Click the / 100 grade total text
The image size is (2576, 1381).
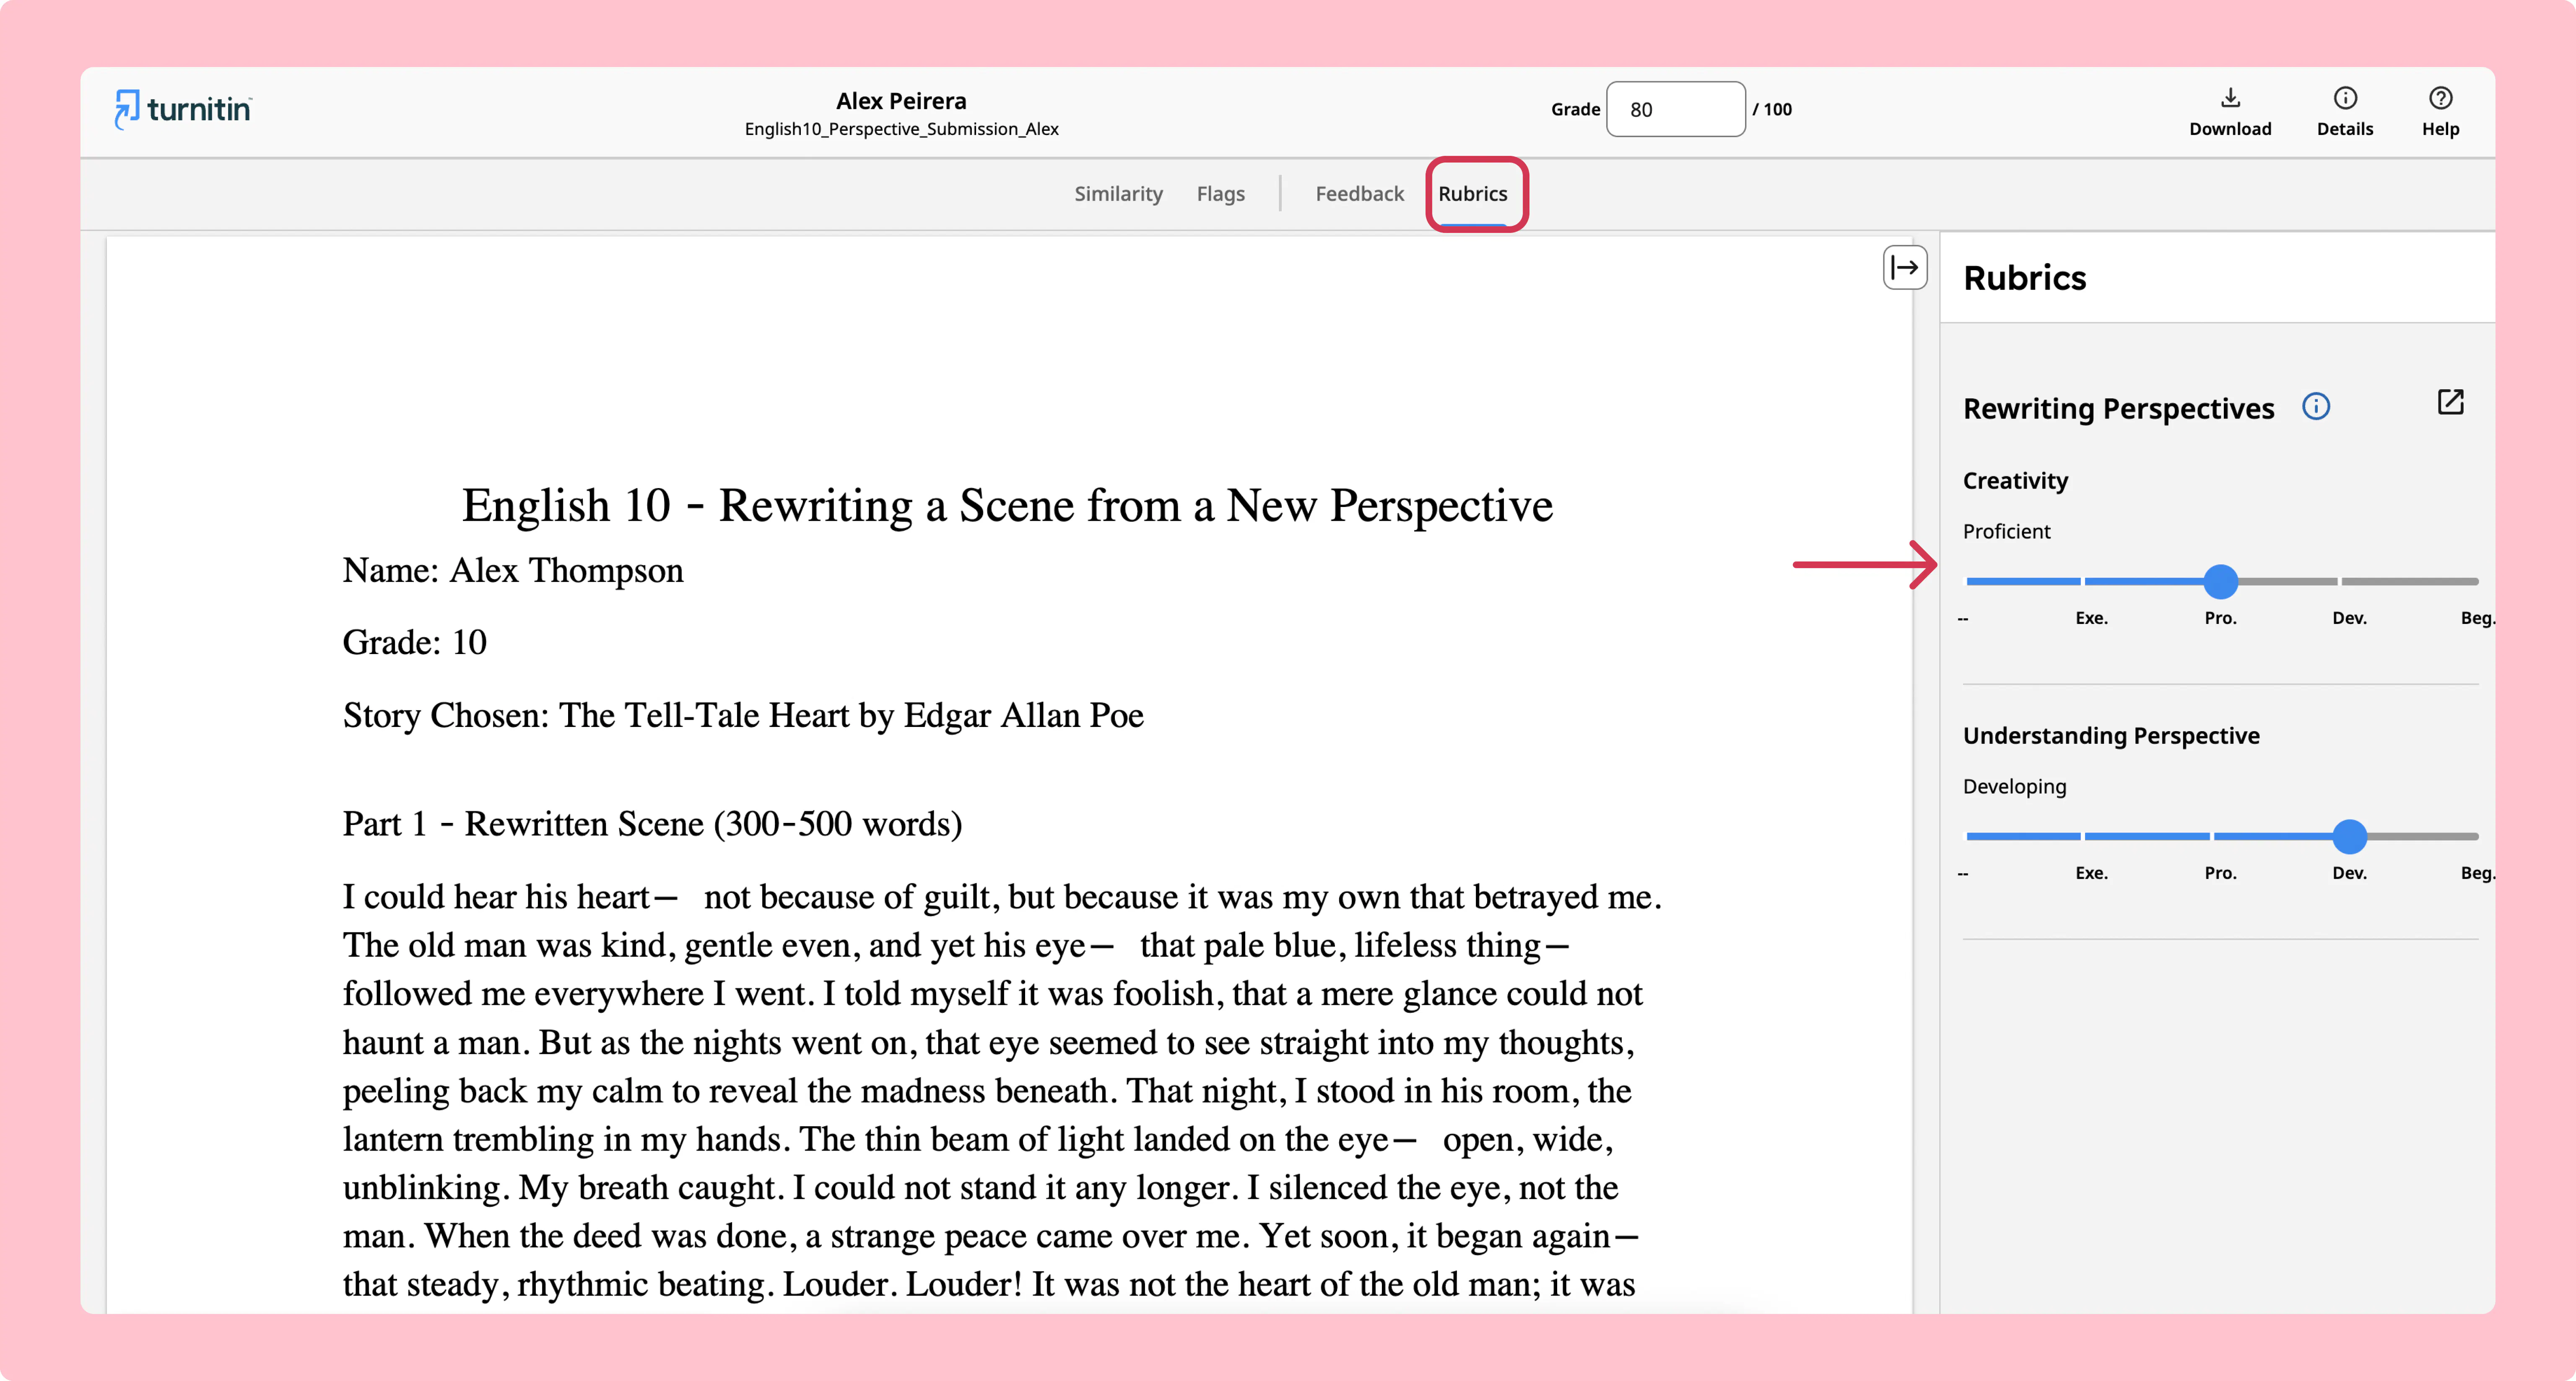tap(1772, 110)
